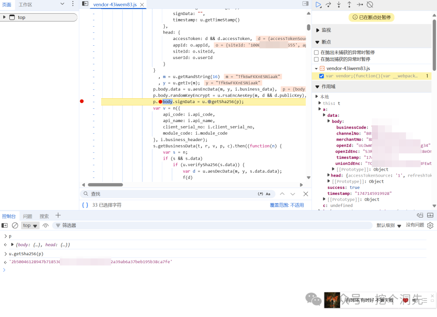Collapse the debugger sidebar icon at editor top right
This screenshot has width=437, height=317.
tap(305, 4)
